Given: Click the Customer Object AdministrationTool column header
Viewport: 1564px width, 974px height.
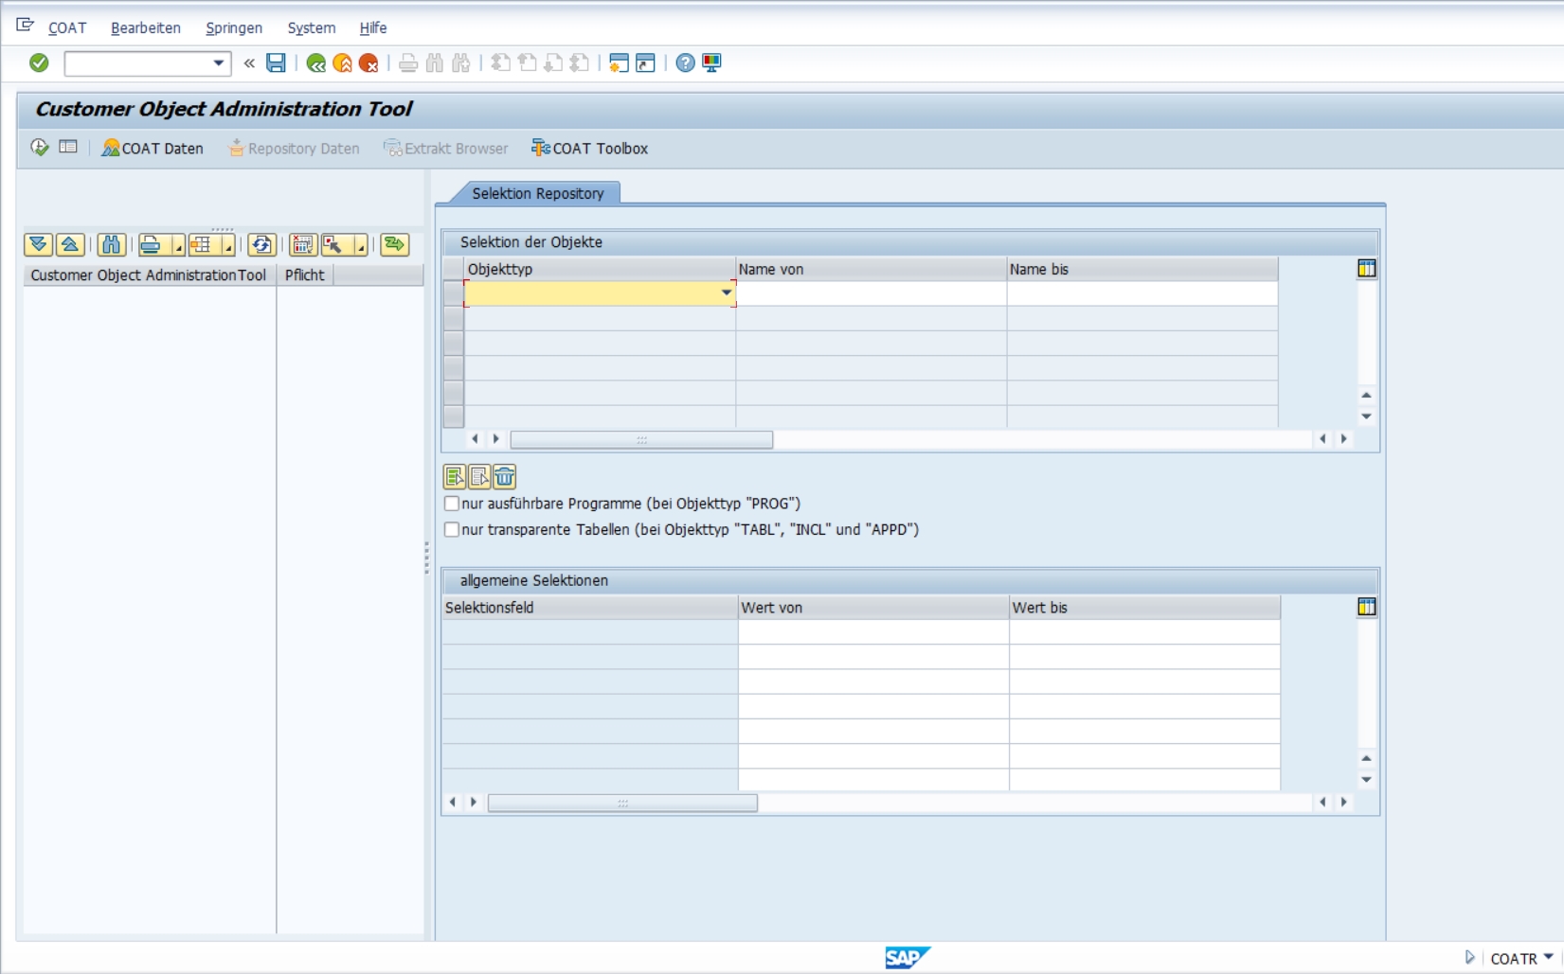Looking at the screenshot, I should [x=150, y=274].
